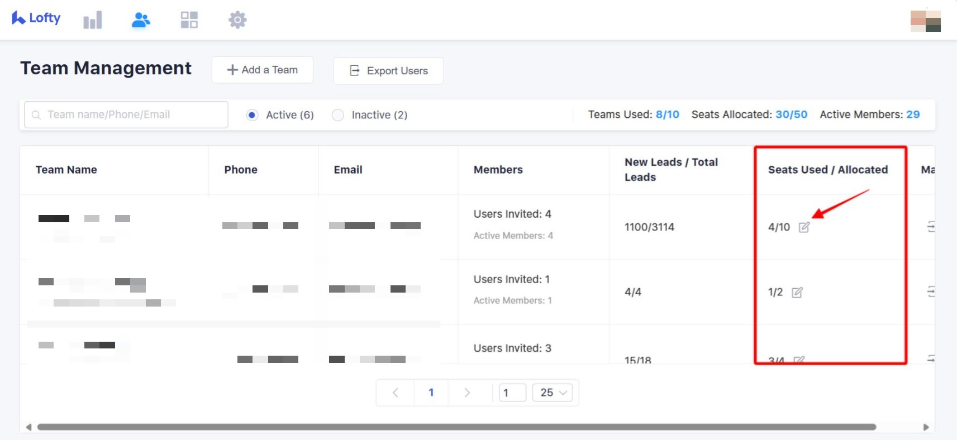
Task: Click the horizontal scrollbar left arrow
Action: 28,427
